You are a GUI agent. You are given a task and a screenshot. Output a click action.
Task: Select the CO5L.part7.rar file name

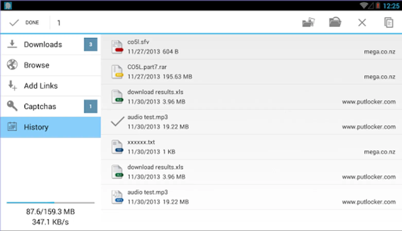coord(147,67)
